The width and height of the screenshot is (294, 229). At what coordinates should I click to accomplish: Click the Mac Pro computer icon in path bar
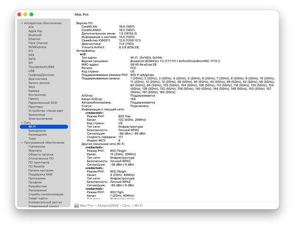pos(76,205)
